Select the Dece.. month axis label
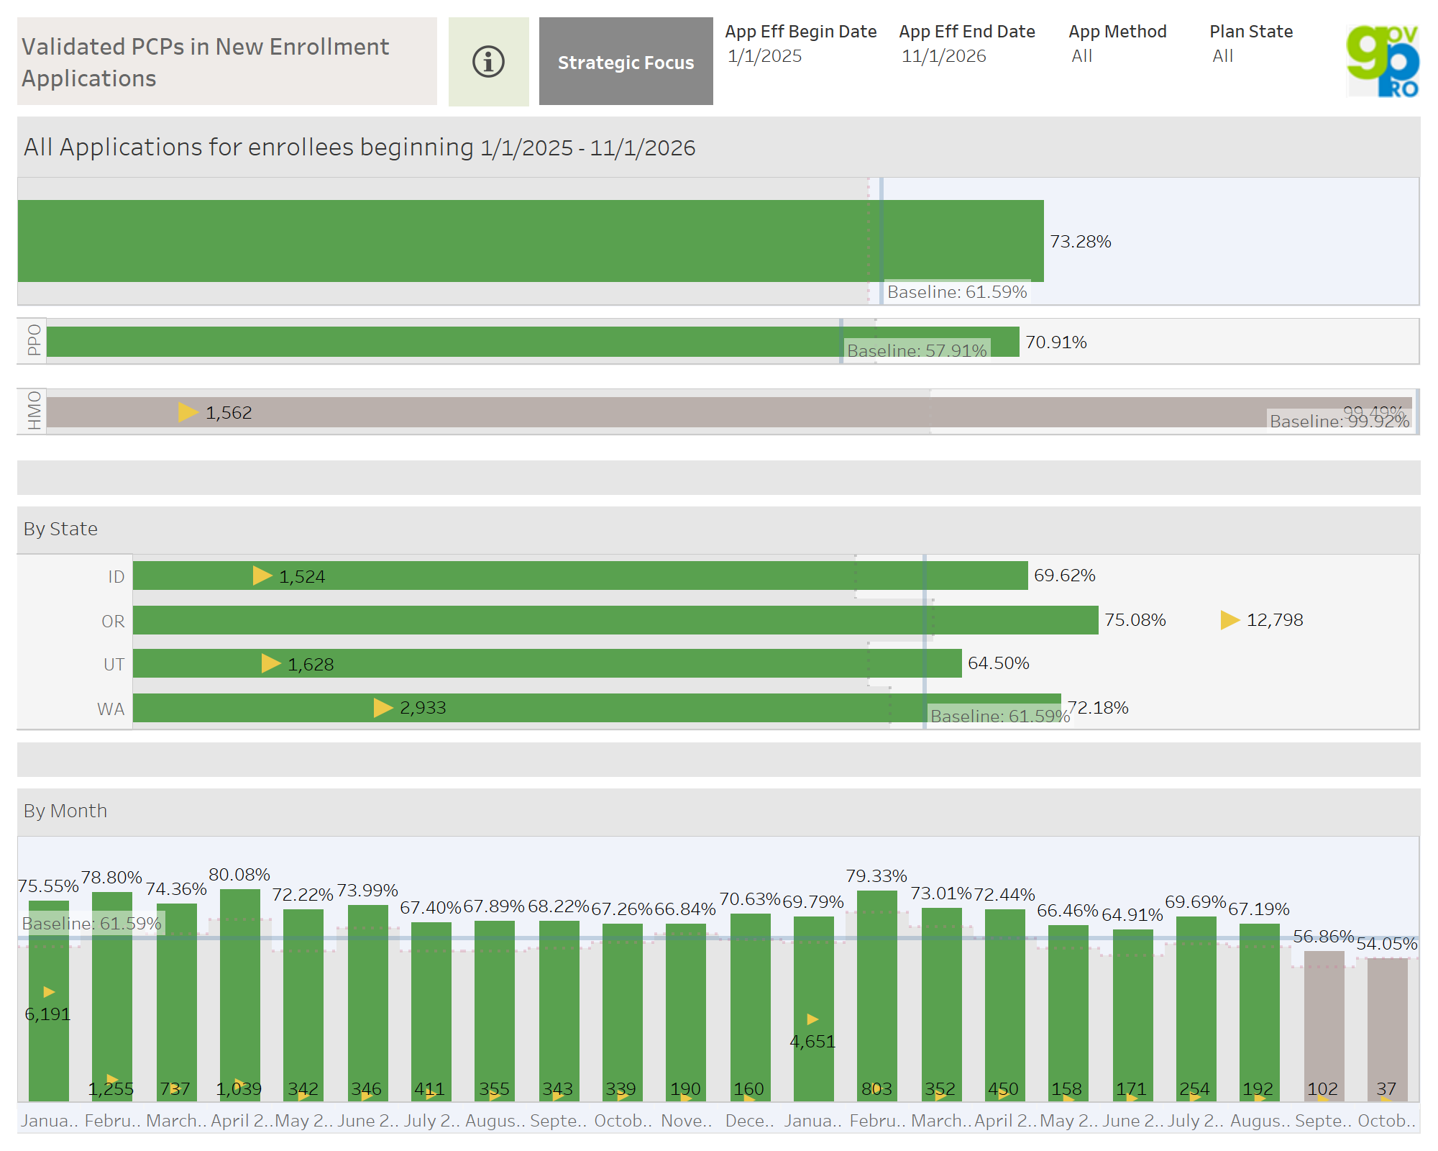Viewport: 1438px width, 1151px height. [750, 1121]
